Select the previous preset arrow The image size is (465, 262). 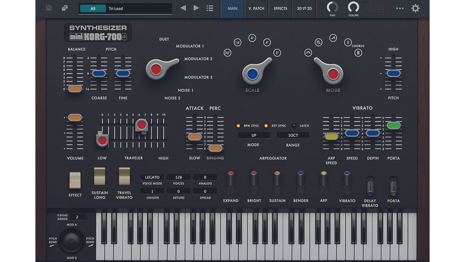click(183, 8)
